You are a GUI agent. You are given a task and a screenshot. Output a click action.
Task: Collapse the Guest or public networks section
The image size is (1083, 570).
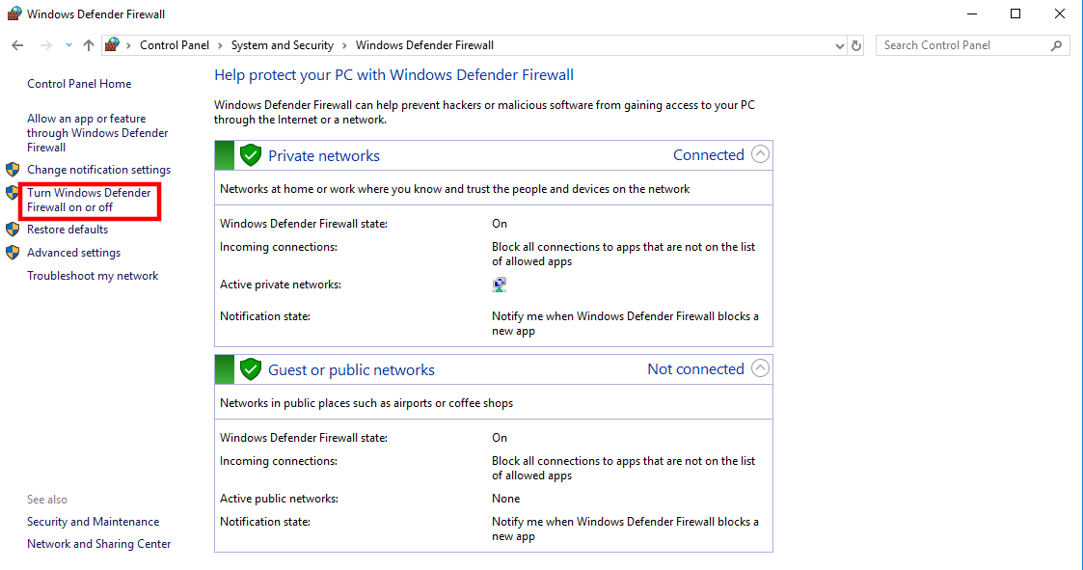[760, 368]
